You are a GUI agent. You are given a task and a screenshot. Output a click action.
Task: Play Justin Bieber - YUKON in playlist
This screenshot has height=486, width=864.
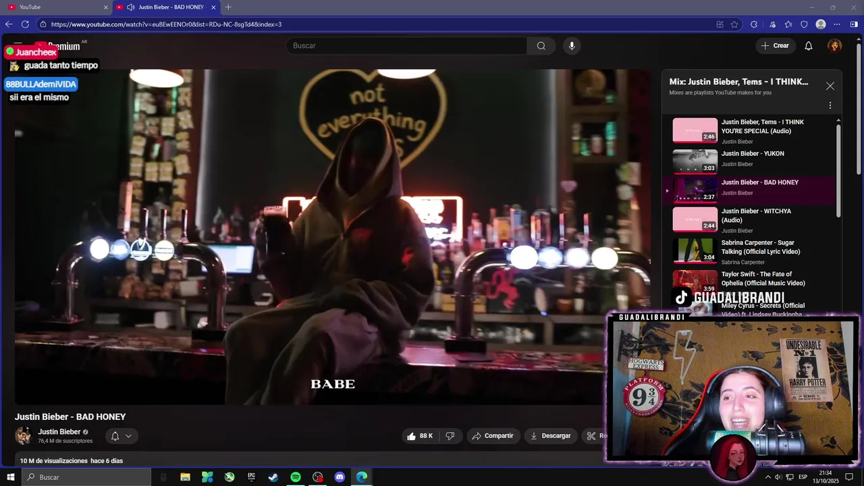coord(749,161)
